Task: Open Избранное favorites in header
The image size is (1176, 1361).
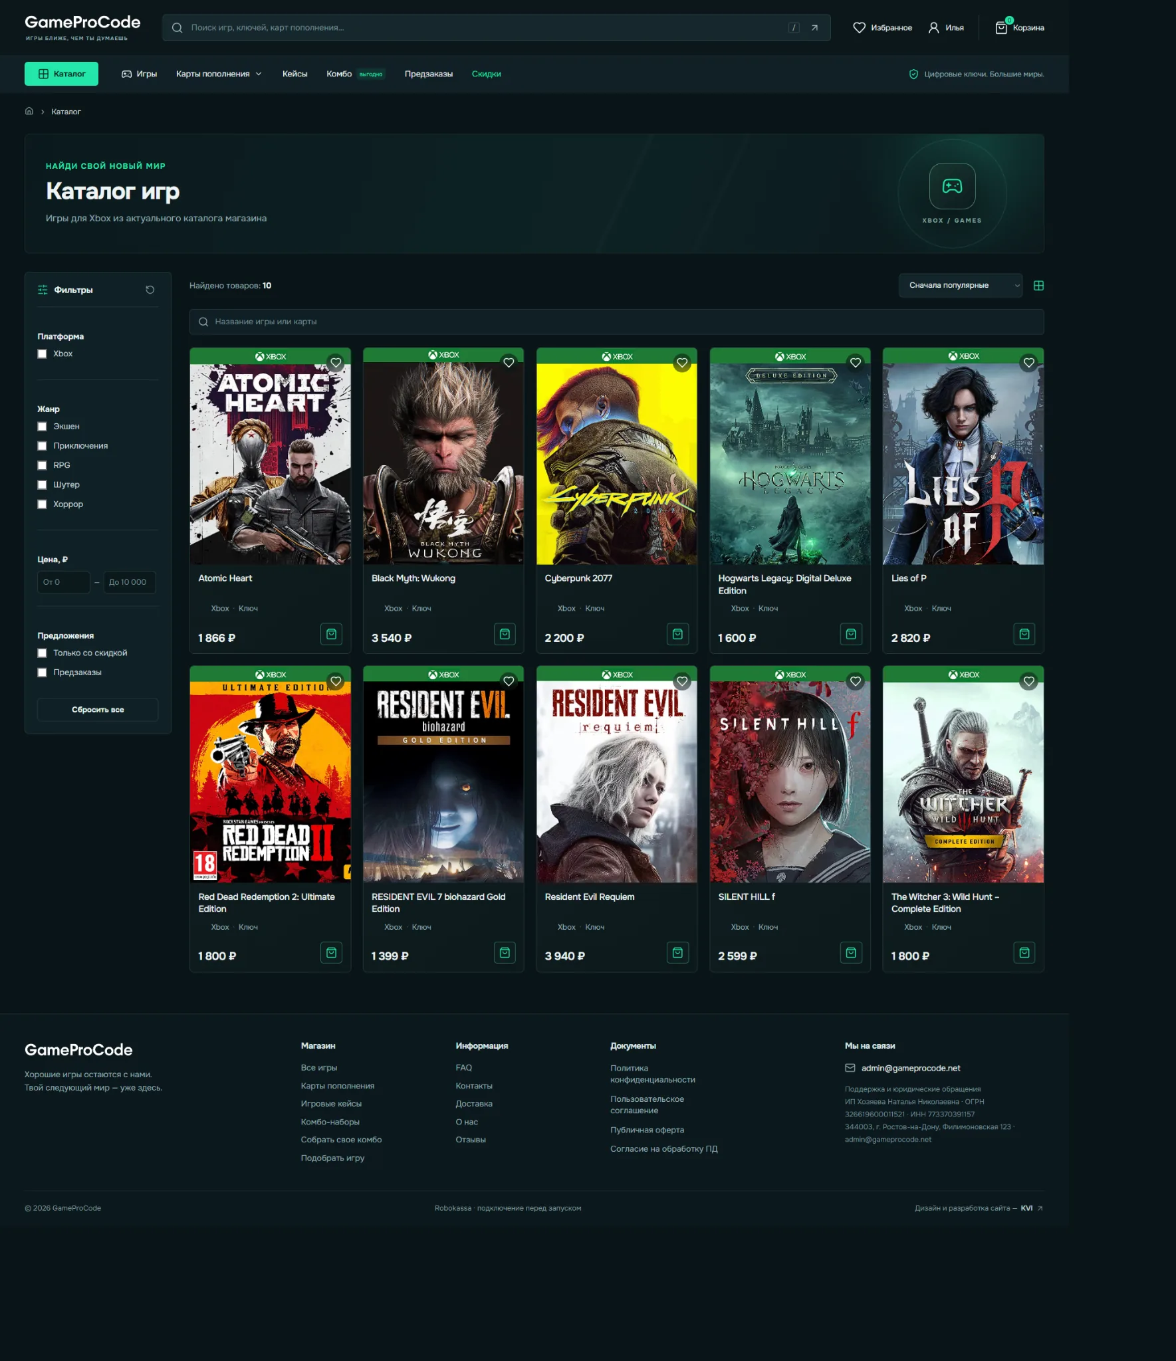Action: coord(882,28)
